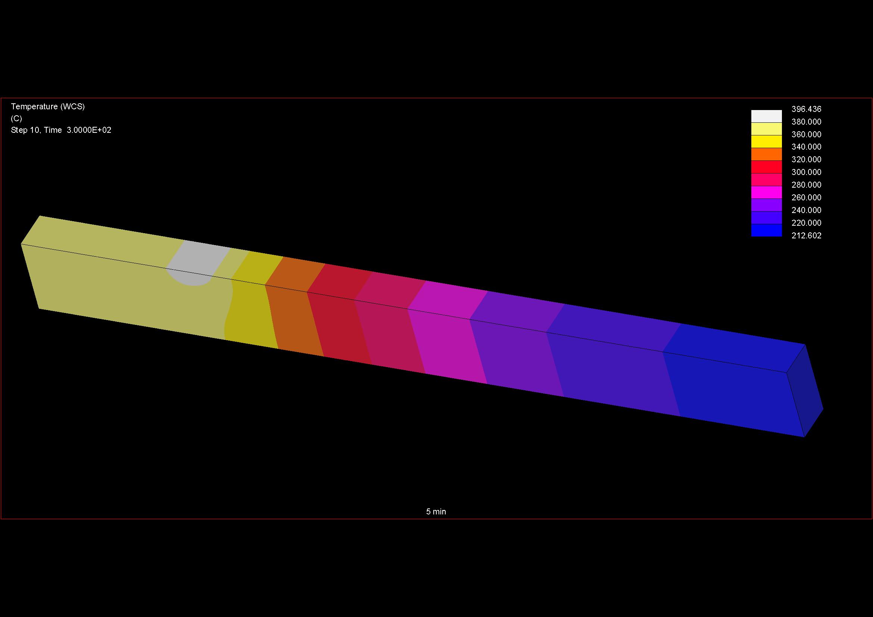This screenshot has width=873, height=617.
Task: Click the pale yellow legend swatch below 380.000
Action: pyautogui.click(x=766, y=129)
